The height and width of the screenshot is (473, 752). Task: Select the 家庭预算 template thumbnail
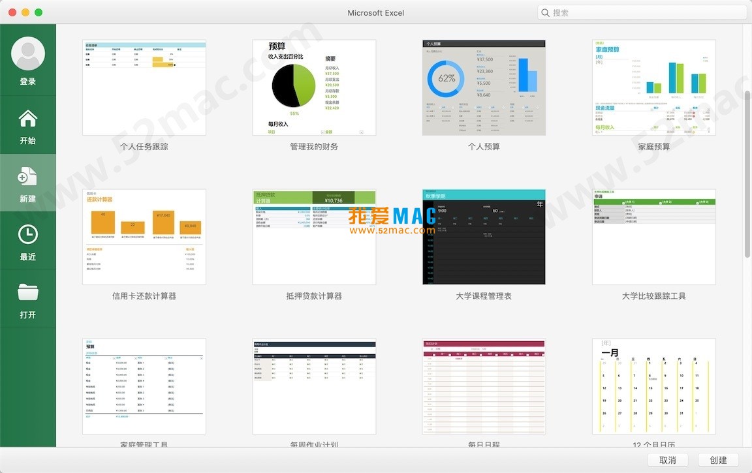click(x=654, y=87)
